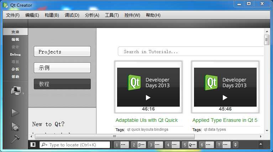
Task: Open the 帮助(H) menu
Action: (153, 15)
